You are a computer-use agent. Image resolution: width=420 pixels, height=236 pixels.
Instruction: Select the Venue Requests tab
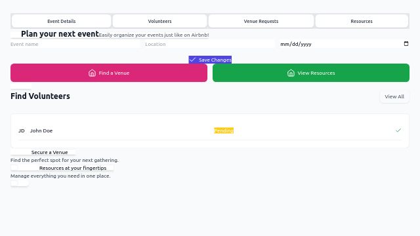(261, 21)
